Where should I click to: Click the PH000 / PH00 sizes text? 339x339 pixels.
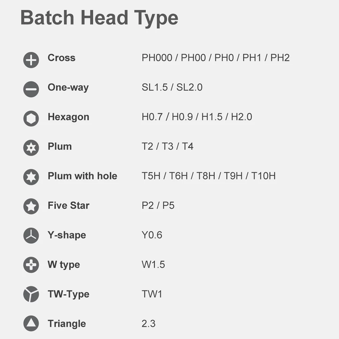[216, 58]
